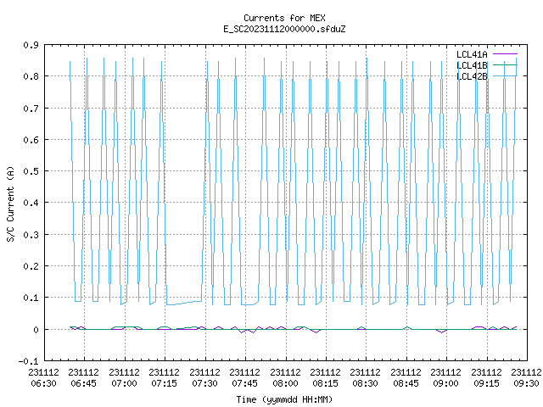Click the x-axis tick label 09:15
The image size is (543, 407).
pyautogui.click(x=486, y=383)
